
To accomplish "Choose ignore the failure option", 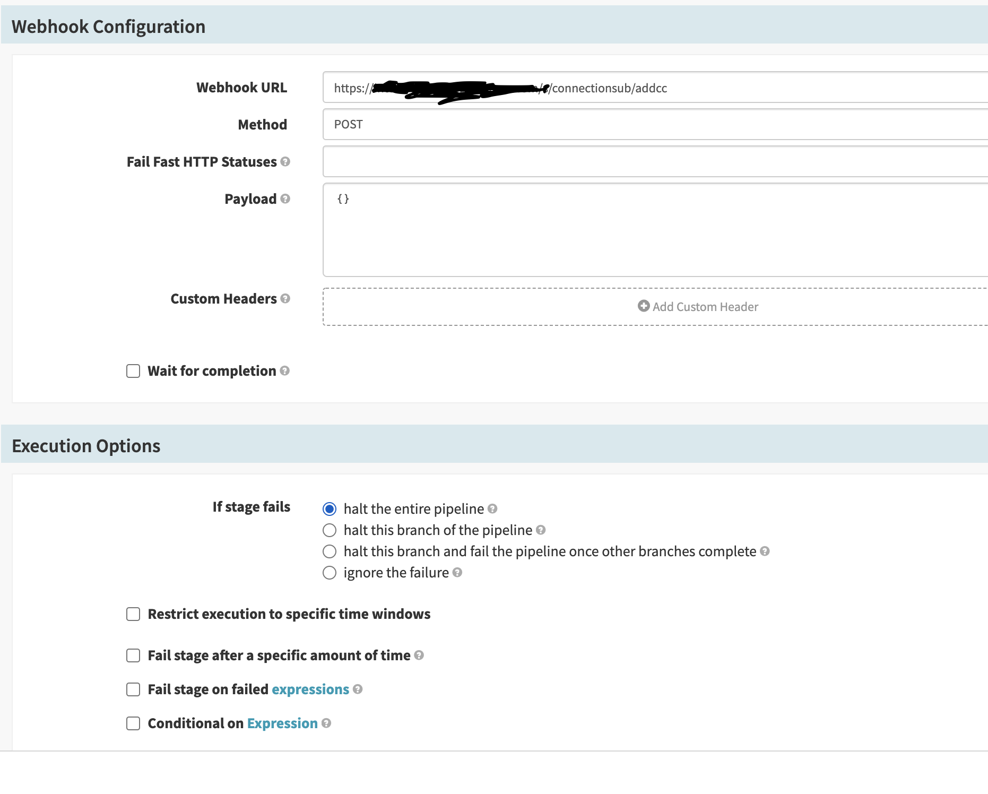I will point(330,573).
